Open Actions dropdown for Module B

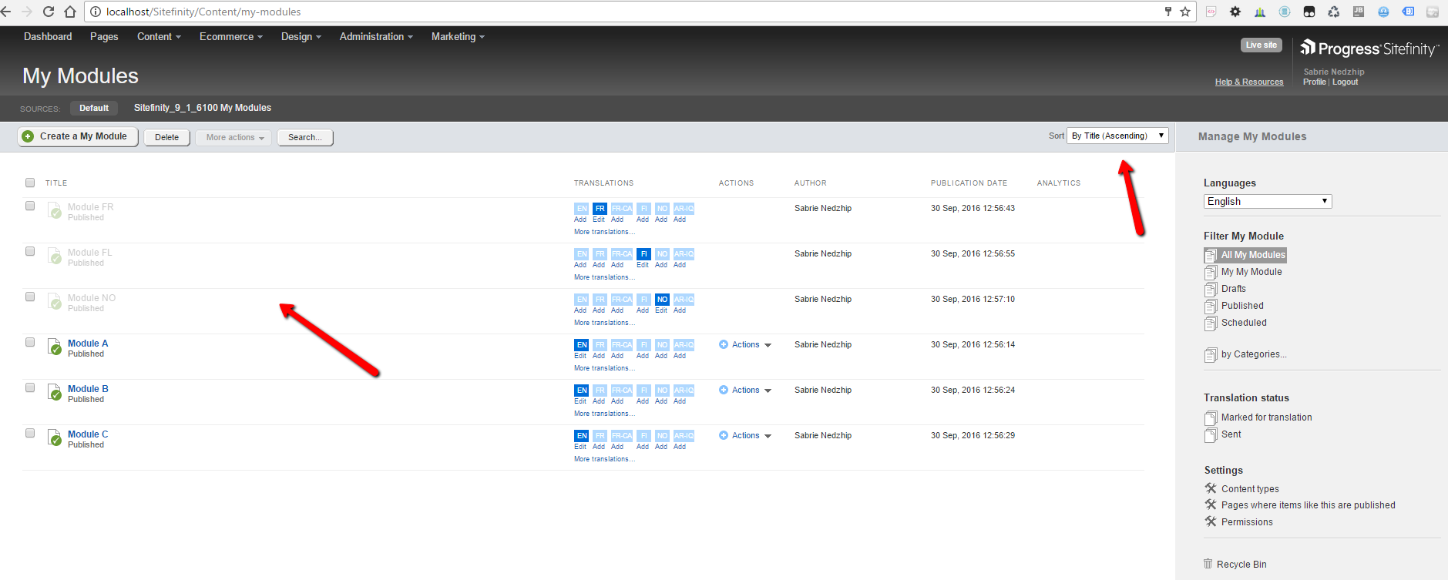click(745, 390)
